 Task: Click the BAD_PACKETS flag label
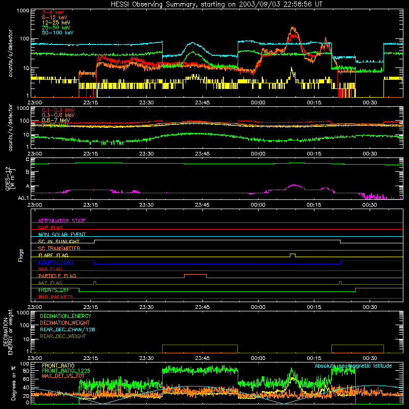click(x=56, y=297)
